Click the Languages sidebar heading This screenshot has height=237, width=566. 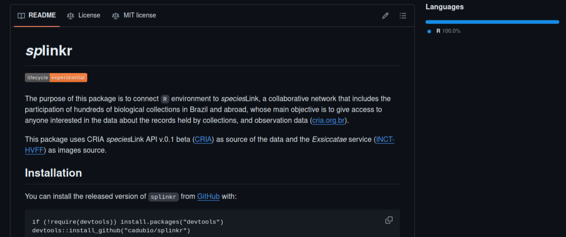click(444, 7)
